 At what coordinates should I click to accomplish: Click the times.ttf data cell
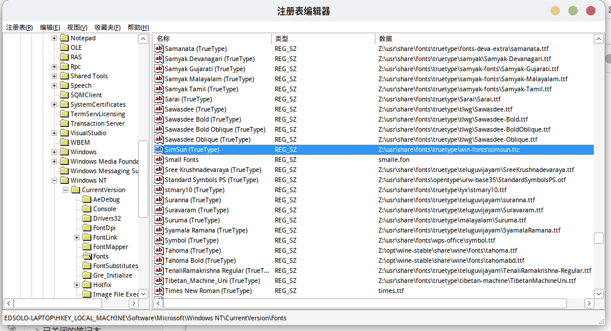click(391, 291)
